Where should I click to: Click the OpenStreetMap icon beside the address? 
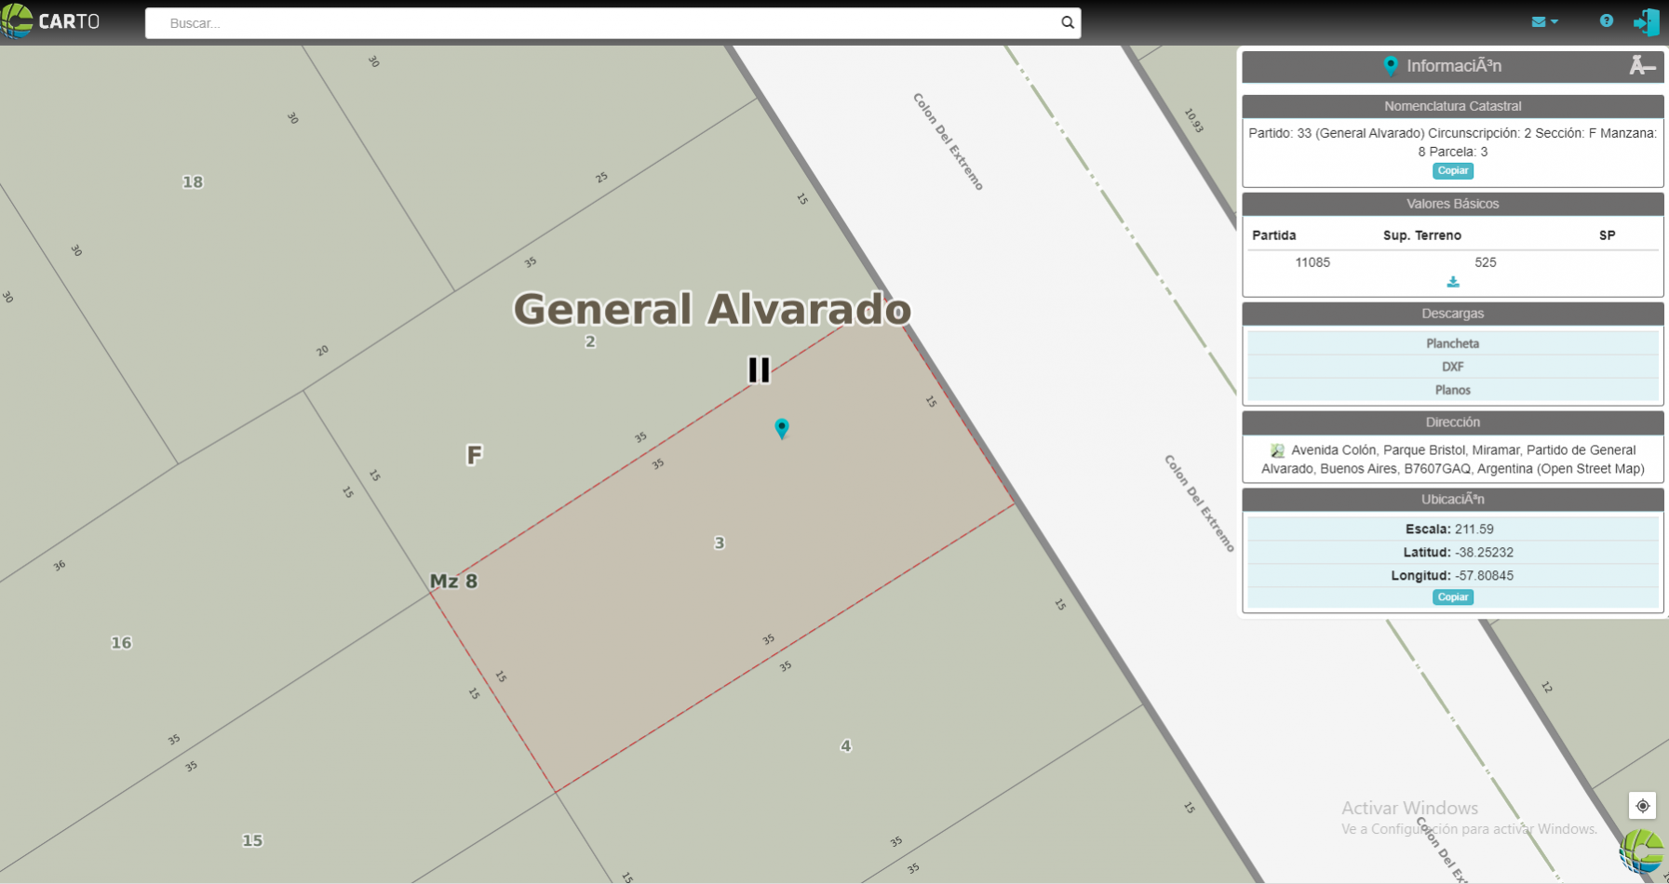pos(1277,450)
